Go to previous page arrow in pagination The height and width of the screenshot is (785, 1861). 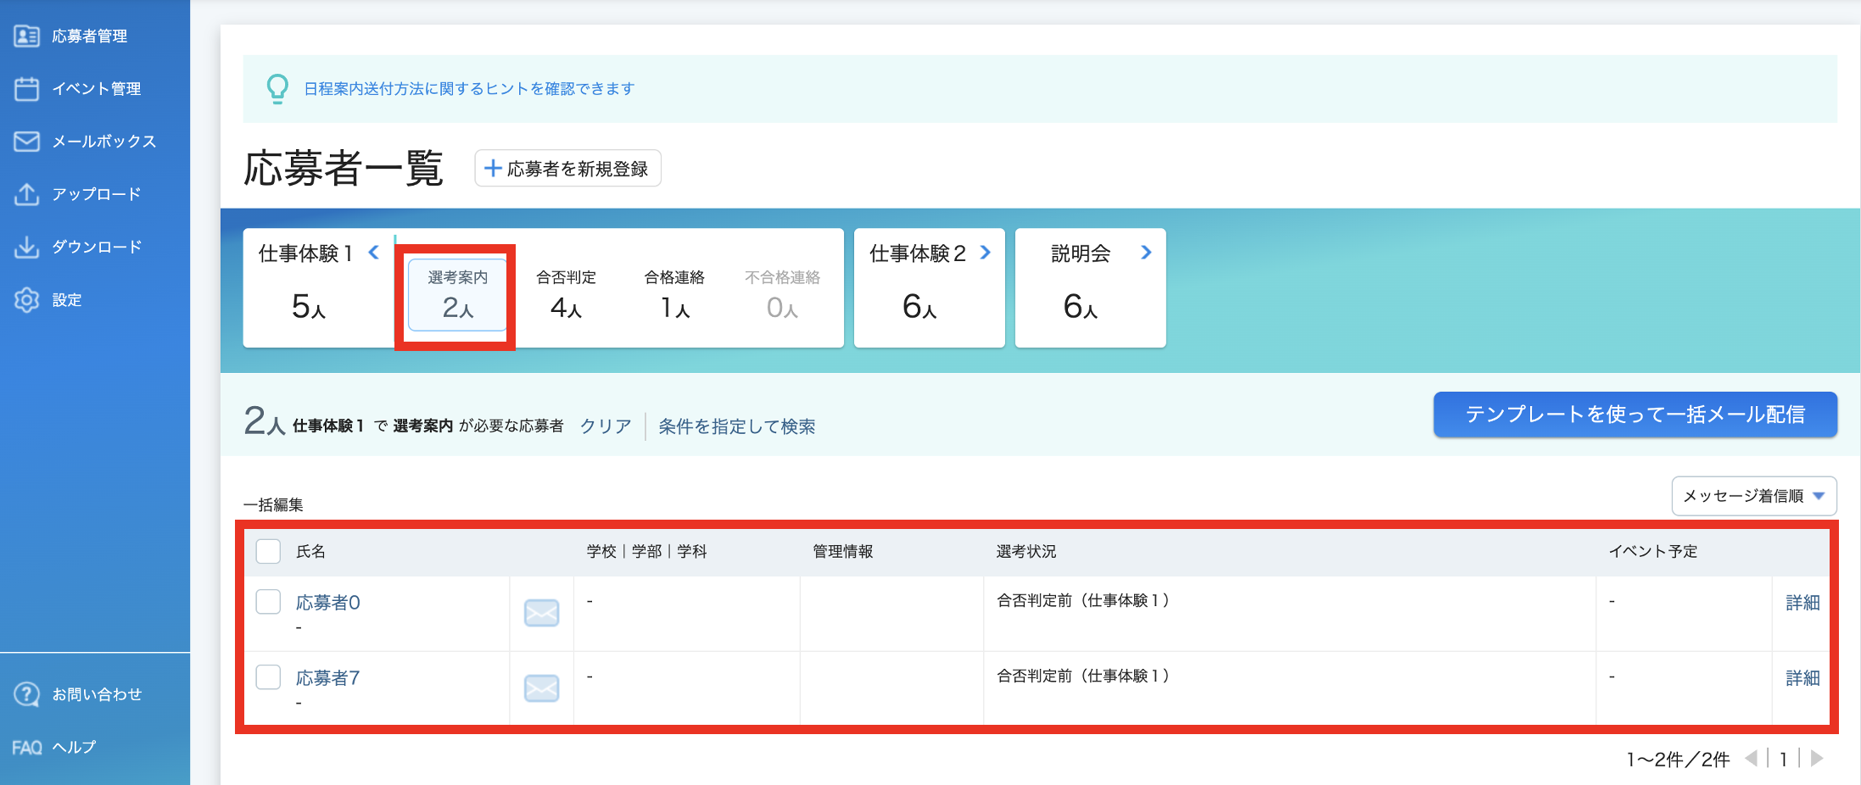click(1752, 758)
